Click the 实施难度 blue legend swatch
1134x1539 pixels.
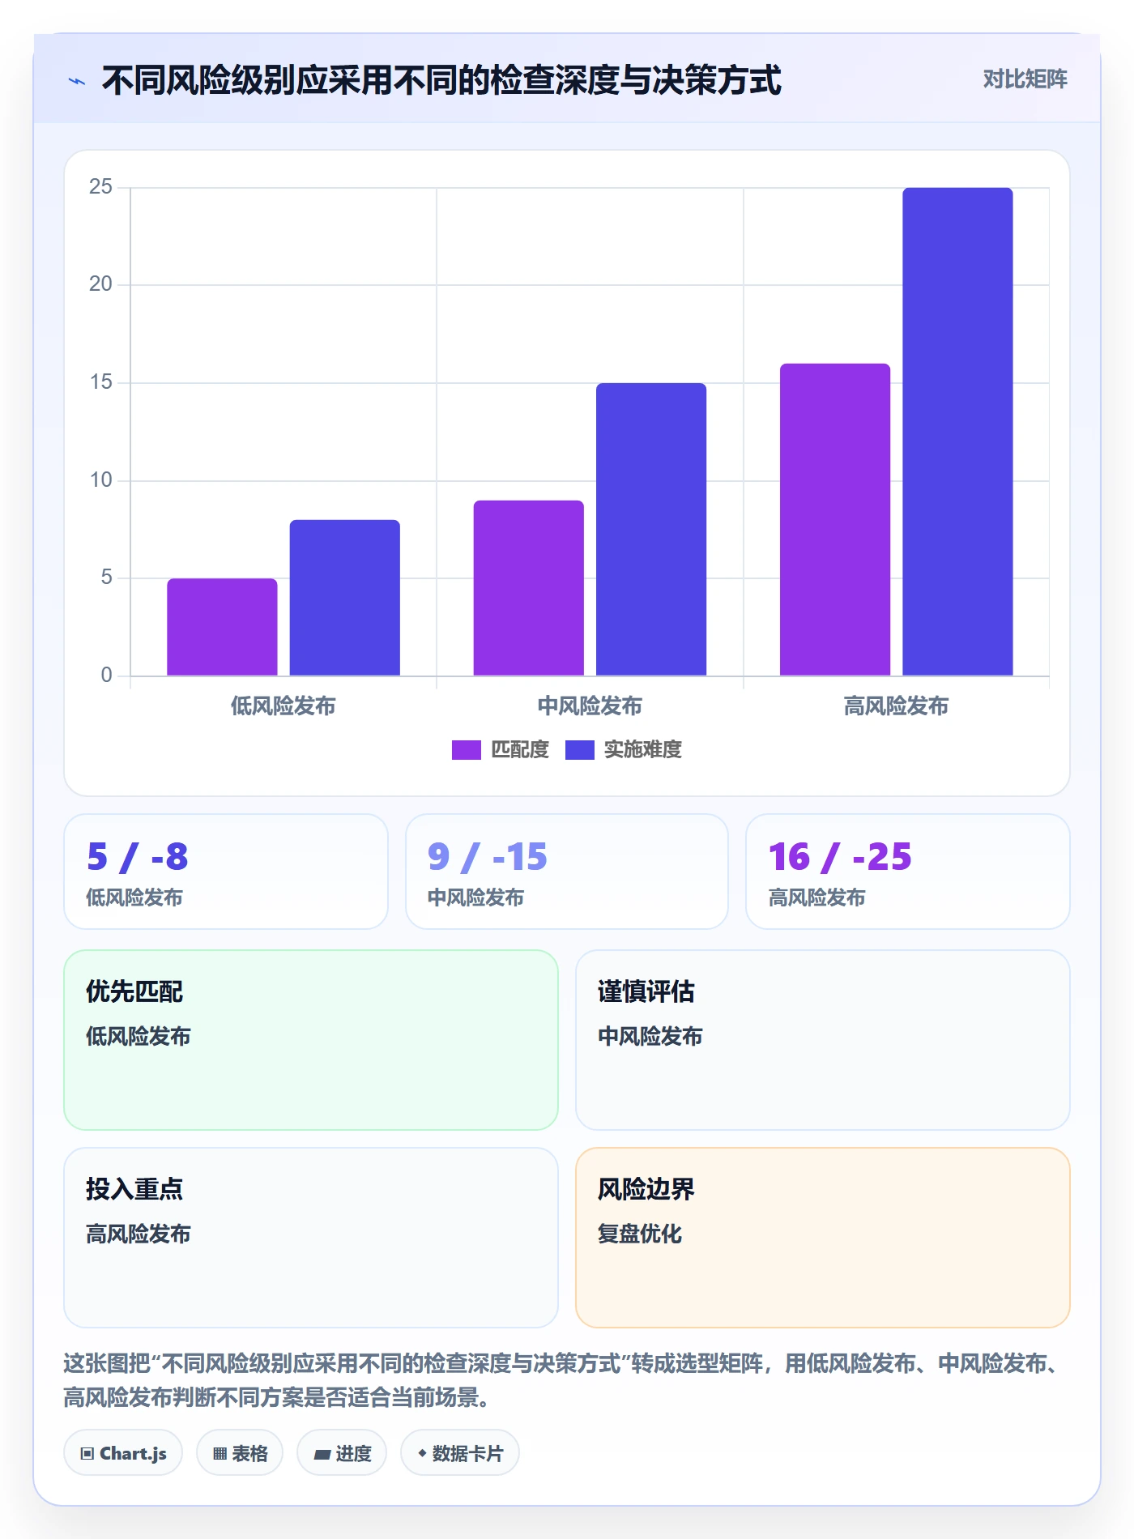click(x=579, y=750)
